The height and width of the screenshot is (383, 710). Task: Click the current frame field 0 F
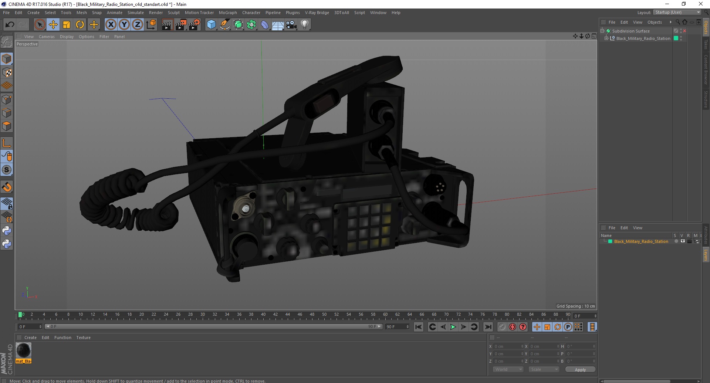30,327
